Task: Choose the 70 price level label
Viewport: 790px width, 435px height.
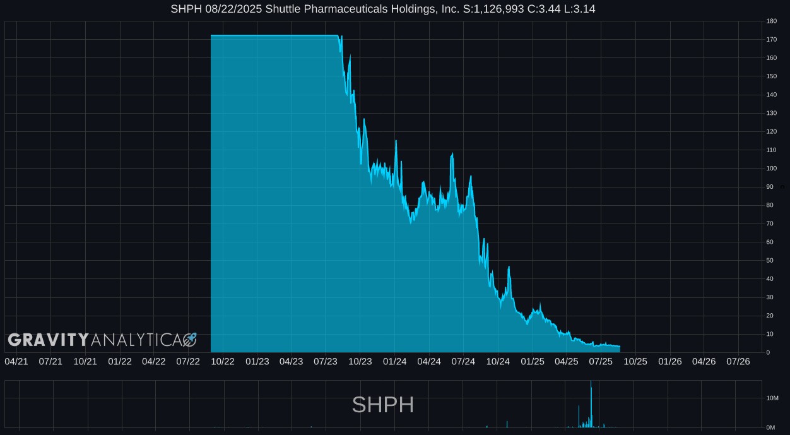Action: (769, 223)
